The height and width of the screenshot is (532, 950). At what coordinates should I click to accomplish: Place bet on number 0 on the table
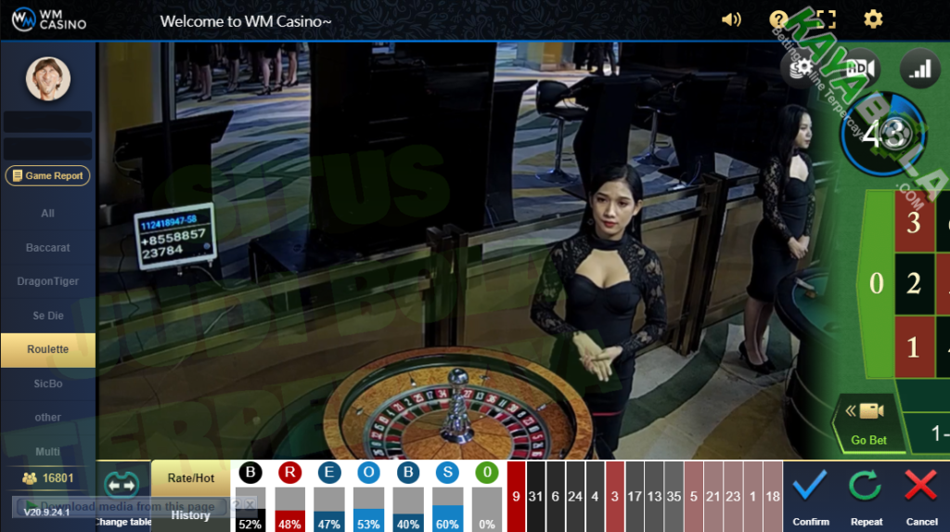876,284
